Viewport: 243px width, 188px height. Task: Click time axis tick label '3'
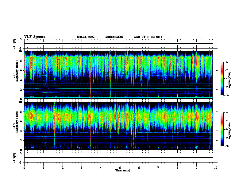click(82, 168)
